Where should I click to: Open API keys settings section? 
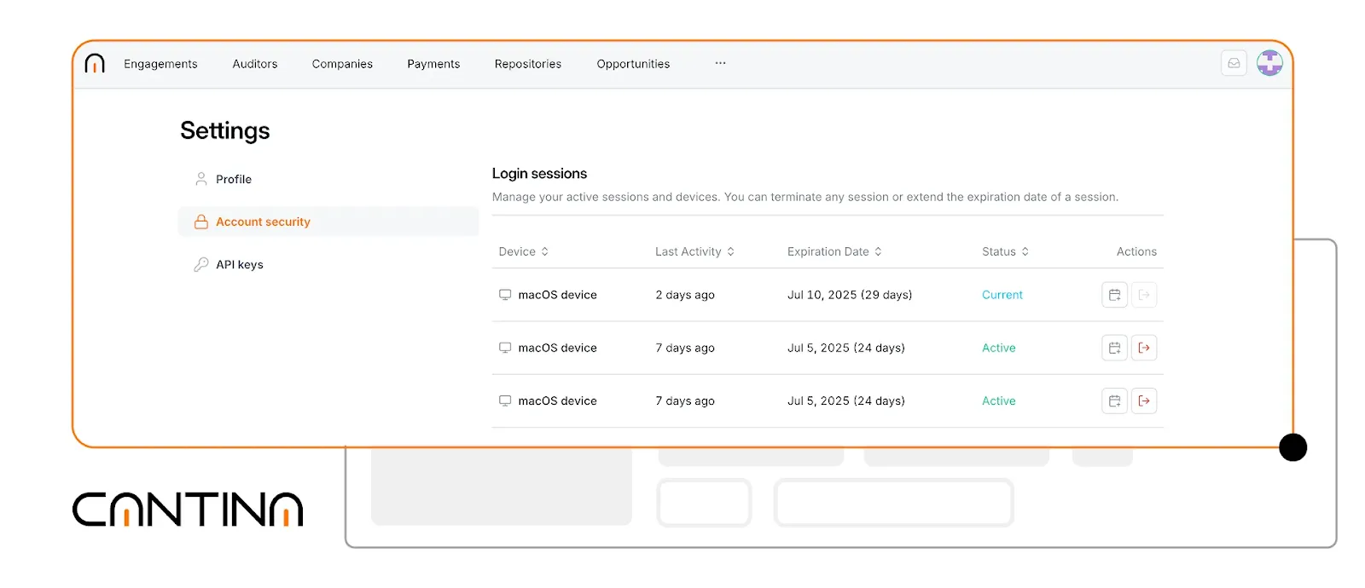coord(328,264)
